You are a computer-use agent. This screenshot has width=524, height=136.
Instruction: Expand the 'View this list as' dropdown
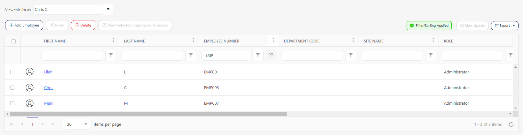(x=108, y=9)
